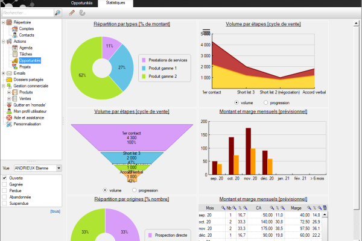Open the Agenda calendar item

(x=25, y=48)
